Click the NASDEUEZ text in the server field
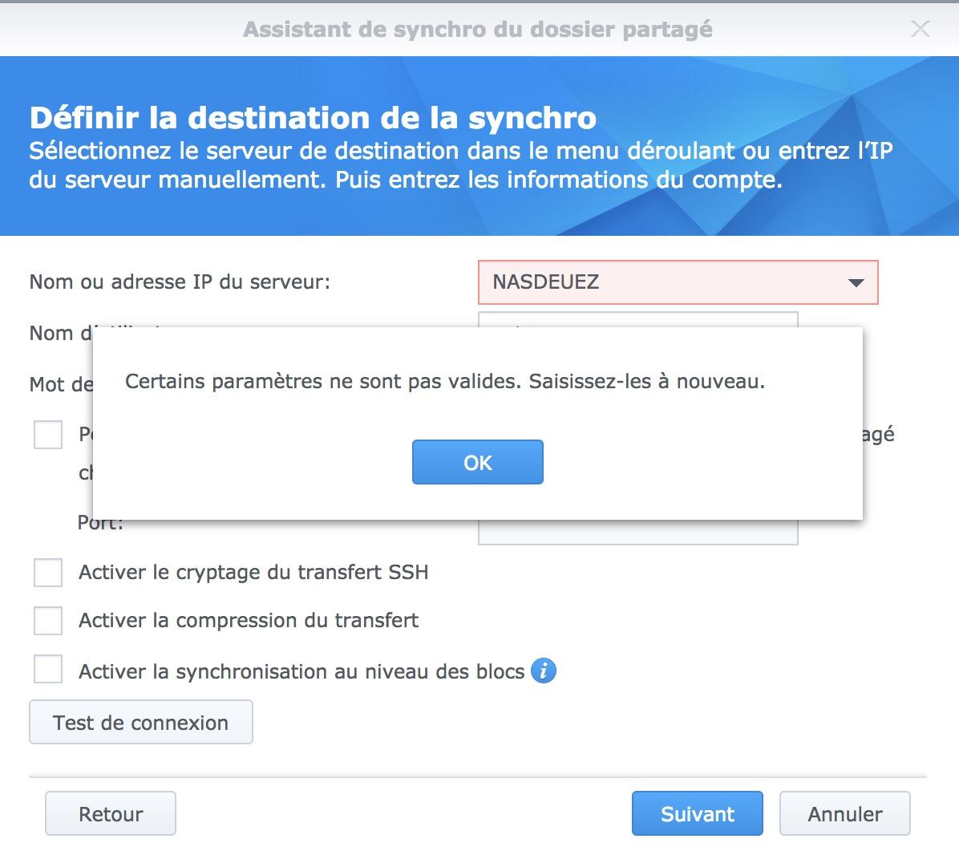959x847 pixels. point(546,282)
